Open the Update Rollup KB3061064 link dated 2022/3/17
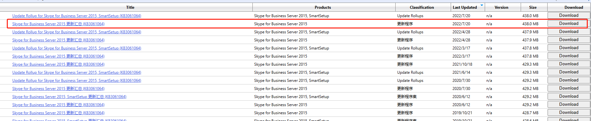 click(77, 48)
